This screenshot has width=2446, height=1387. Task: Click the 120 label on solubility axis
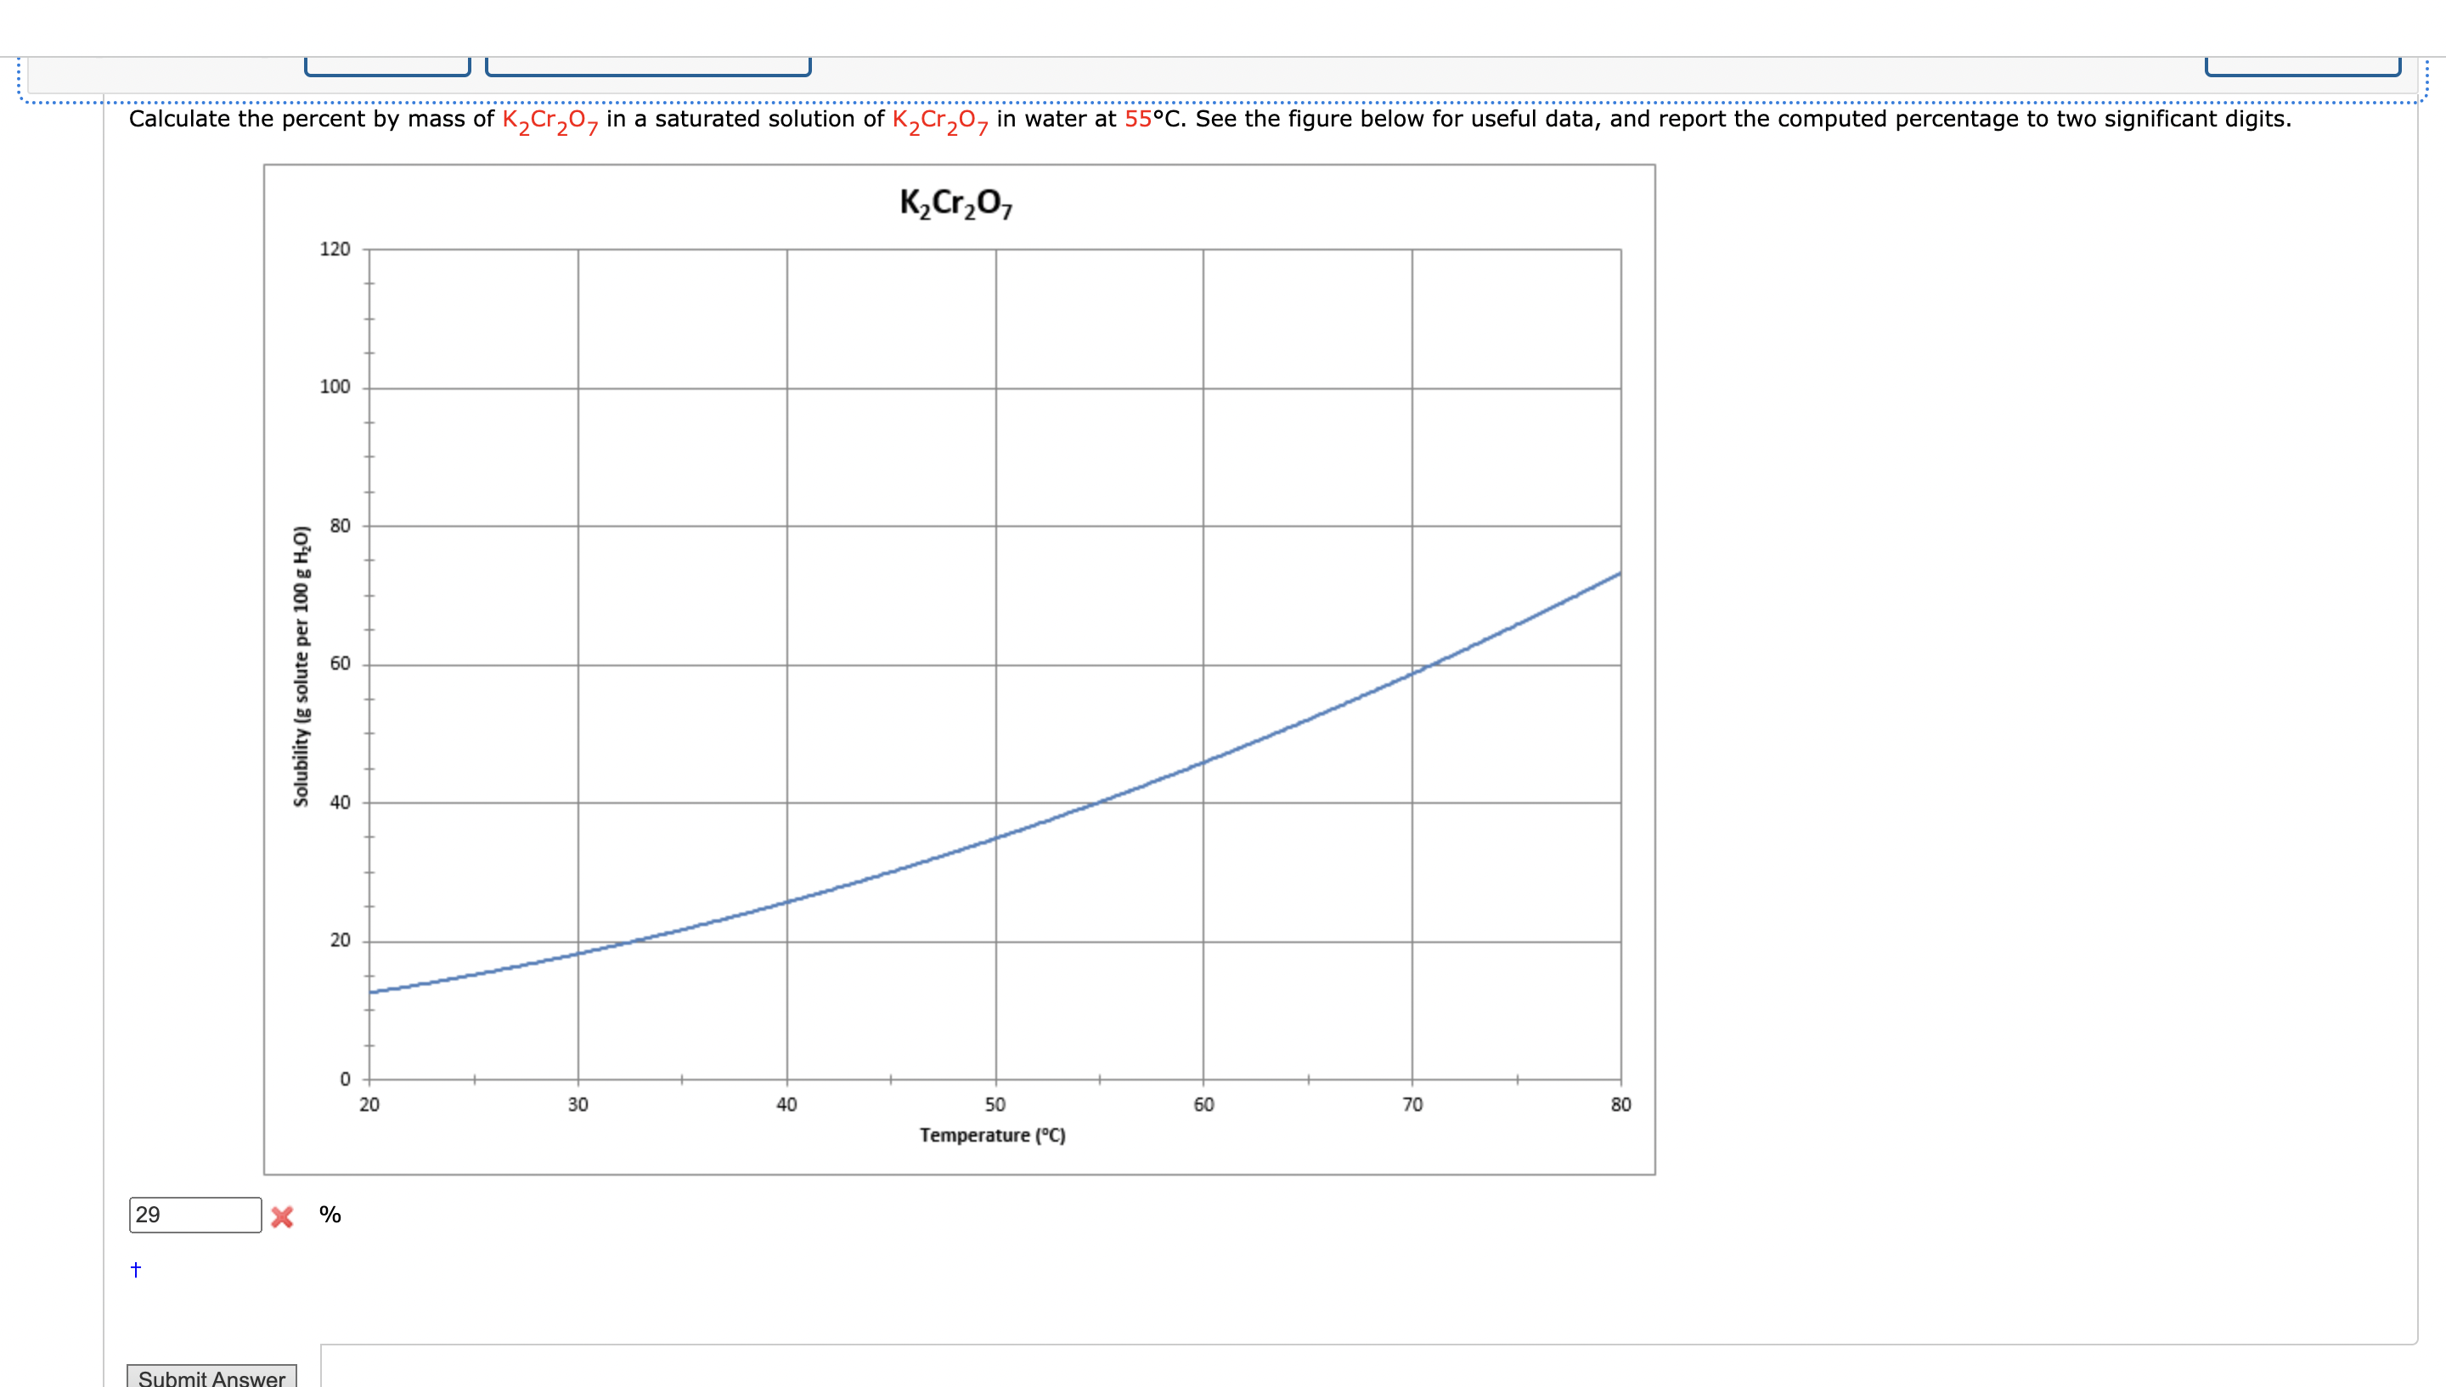(x=335, y=249)
